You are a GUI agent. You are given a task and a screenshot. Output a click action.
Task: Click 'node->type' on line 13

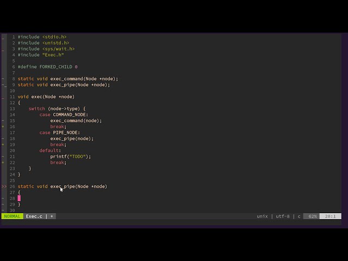click(x=64, y=109)
